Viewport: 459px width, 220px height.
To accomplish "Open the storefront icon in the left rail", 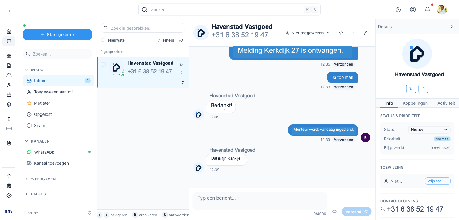I will [9, 186].
